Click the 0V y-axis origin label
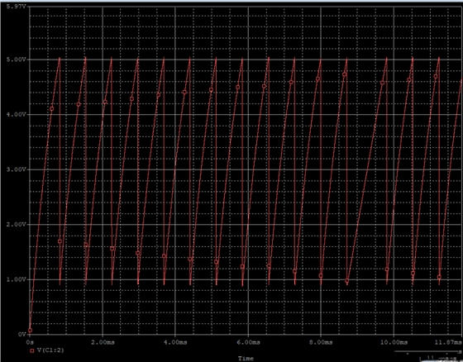Screen dimensions: 463x362 point(22,334)
